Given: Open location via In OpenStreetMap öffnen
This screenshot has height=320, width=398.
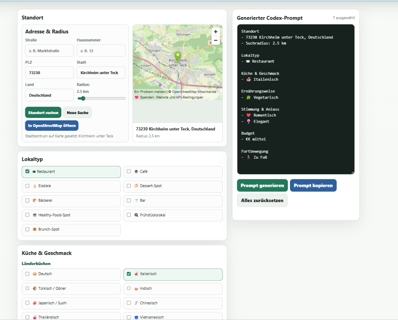Looking at the screenshot, I should tap(52, 126).
